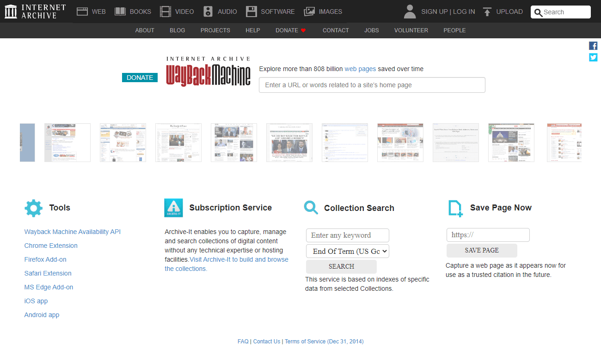Click the LOG IN link

(464, 12)
